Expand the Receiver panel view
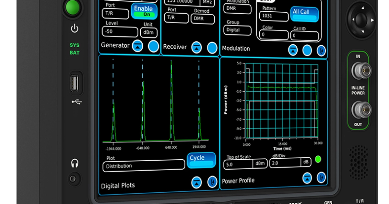 point(197,47)
